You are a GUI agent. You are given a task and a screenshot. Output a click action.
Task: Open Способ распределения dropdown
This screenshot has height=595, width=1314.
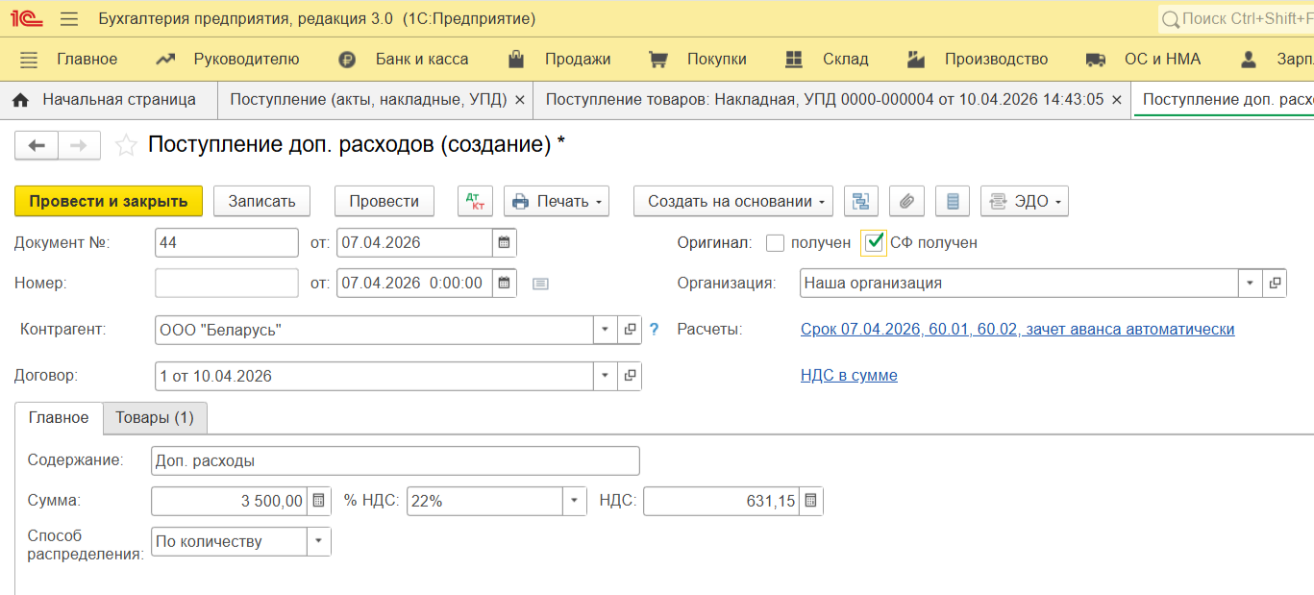coord(318,541)
